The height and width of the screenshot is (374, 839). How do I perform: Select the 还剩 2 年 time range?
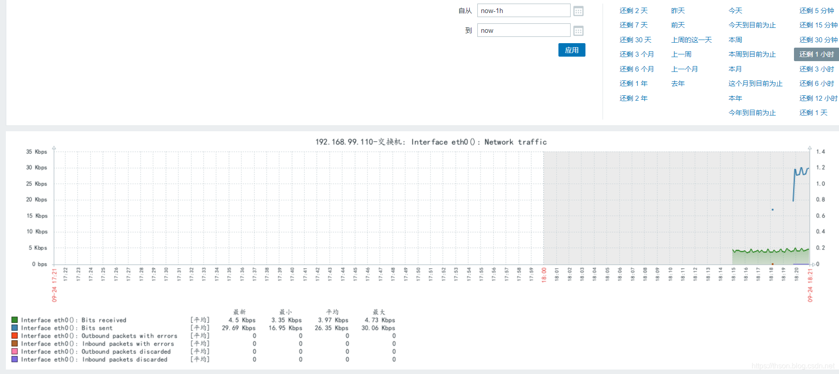pos(633,98)
